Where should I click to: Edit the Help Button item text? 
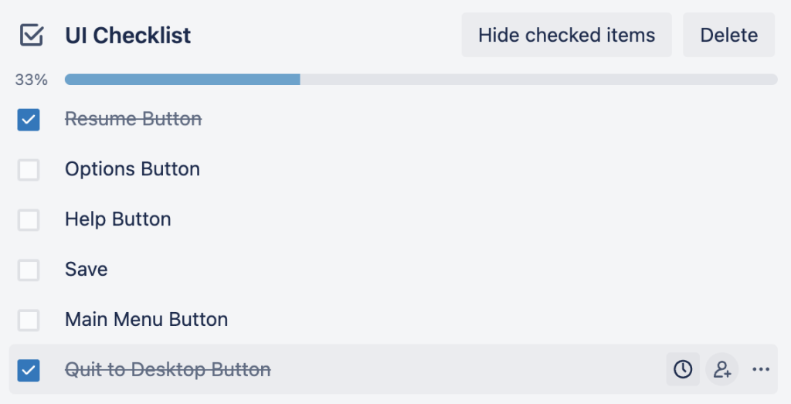pyautogui.click(x=117, y=219)
